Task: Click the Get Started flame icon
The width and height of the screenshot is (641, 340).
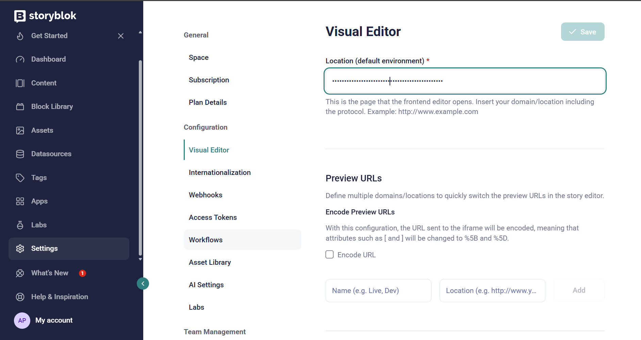Action: [x=20, y=36]
